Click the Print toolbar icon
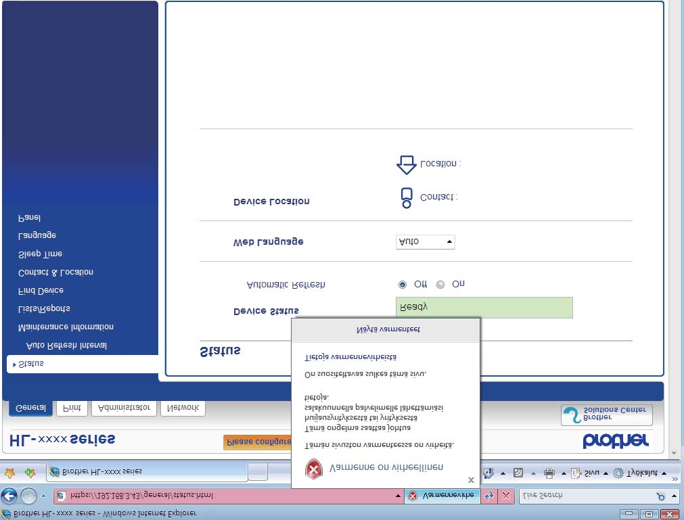 click(549, 473)
